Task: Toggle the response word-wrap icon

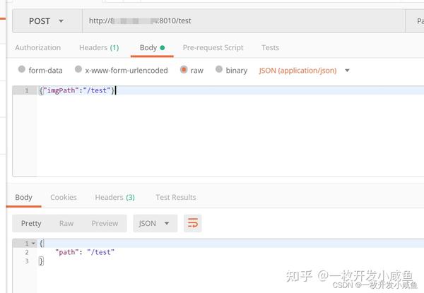Action: (192, 223)
